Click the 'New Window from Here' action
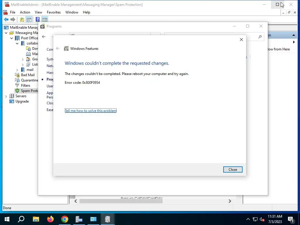 pyautogui.click(x=279, y=49)
